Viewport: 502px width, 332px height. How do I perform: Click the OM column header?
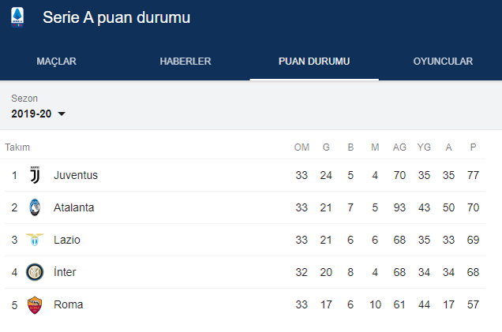point(302,147)
